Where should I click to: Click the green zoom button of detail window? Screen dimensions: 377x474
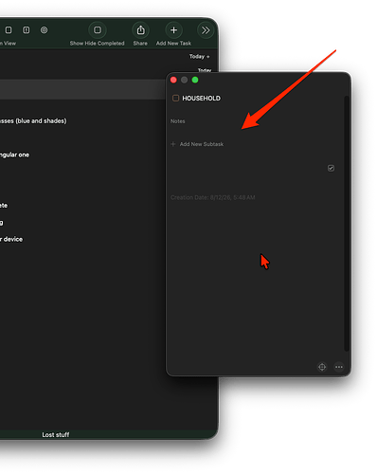(x=195, y=80)
